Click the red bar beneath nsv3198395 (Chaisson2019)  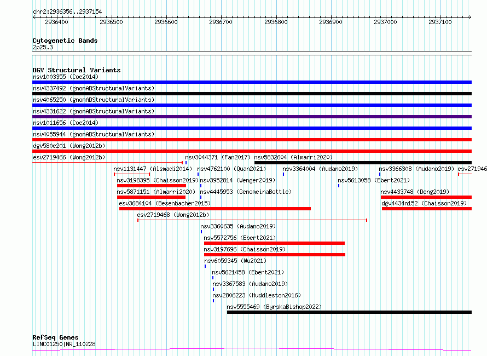click(152, 186)
